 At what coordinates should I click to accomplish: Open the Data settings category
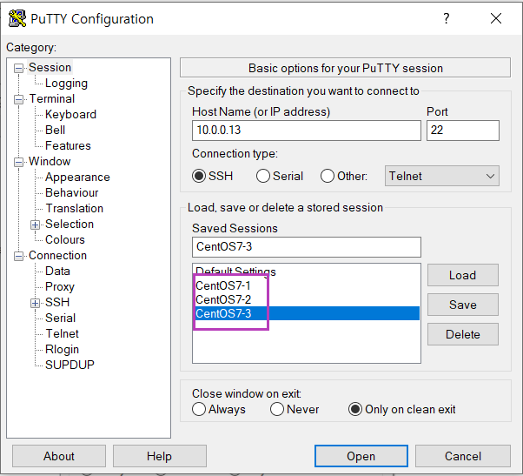point(57,272)
